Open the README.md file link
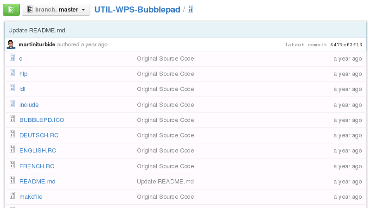 [38, 182]
